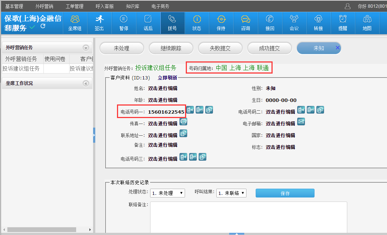Click the print icon next to 传真一

183,122
